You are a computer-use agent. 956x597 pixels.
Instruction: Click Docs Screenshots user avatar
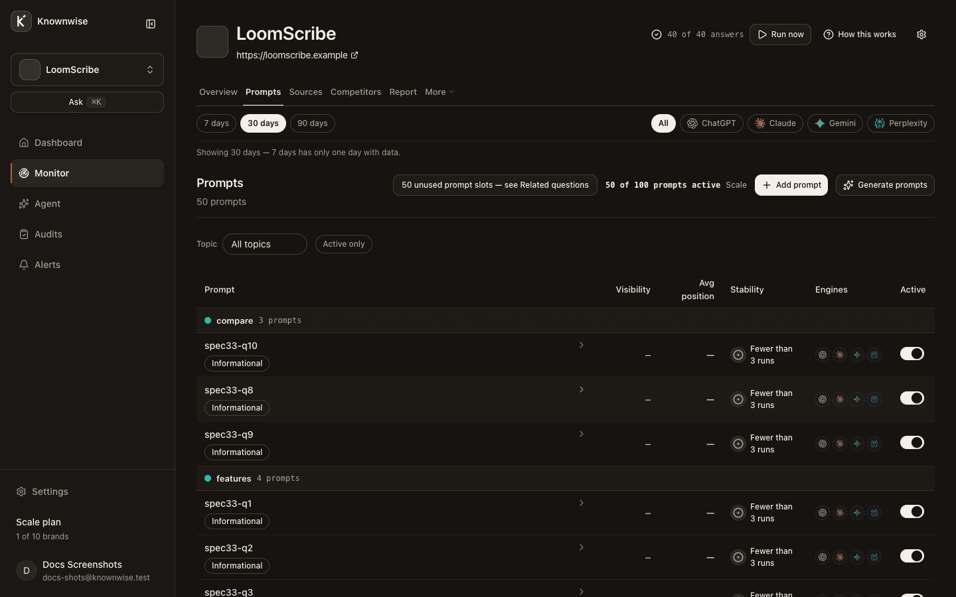pyautogui.click(x=27, y=570)
